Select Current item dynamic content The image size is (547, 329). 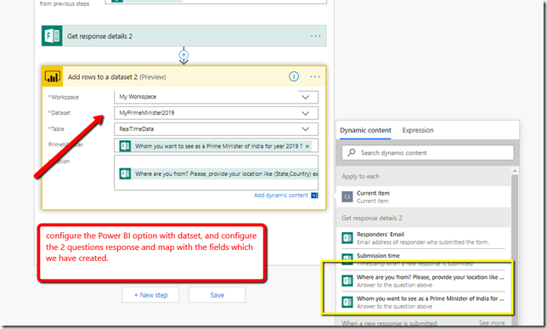tap(423, 196)
